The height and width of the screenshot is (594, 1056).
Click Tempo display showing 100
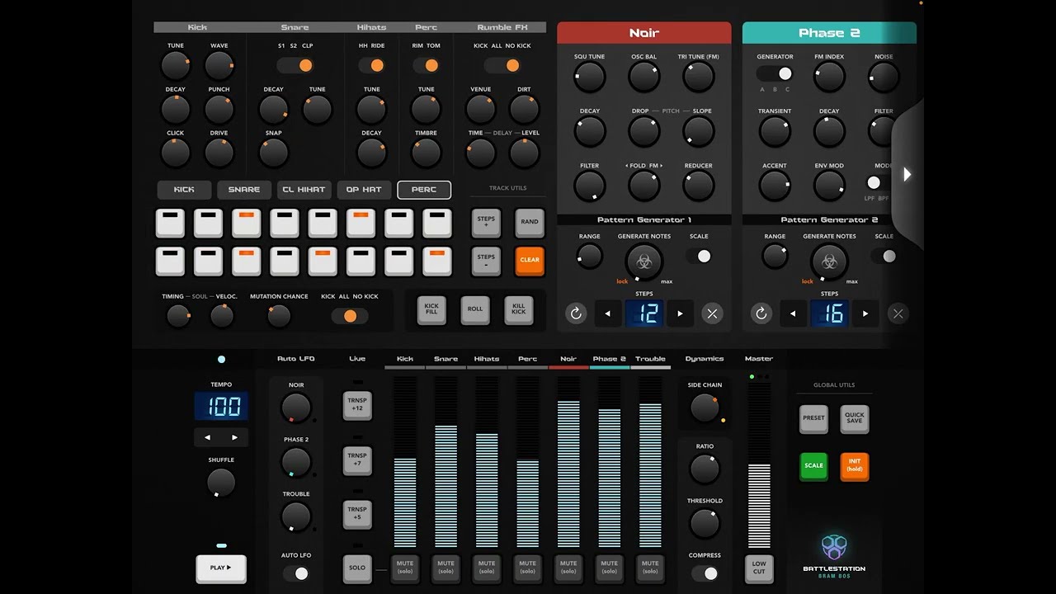[x=221, y=407]
